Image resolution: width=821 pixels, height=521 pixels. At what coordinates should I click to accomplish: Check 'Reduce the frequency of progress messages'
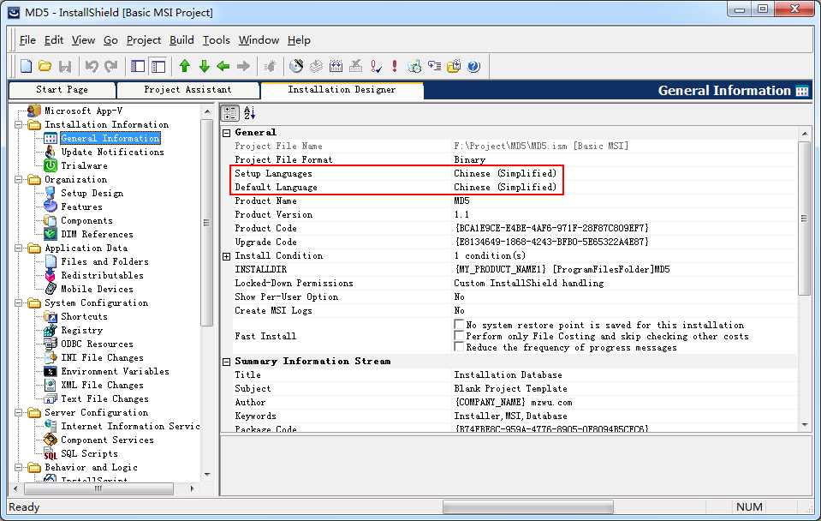(459, 347)
